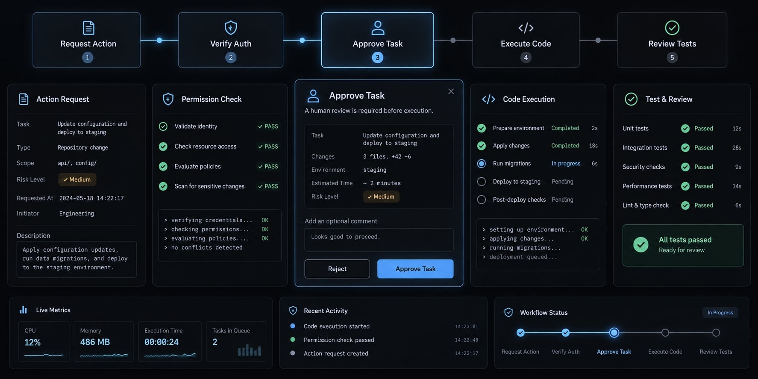Click the Execute Code node on workflow progress line
This screenshot has width=758, height=379.
[x=665, y=332]
